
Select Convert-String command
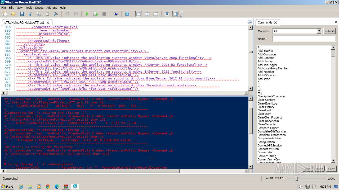click(267, 156)
